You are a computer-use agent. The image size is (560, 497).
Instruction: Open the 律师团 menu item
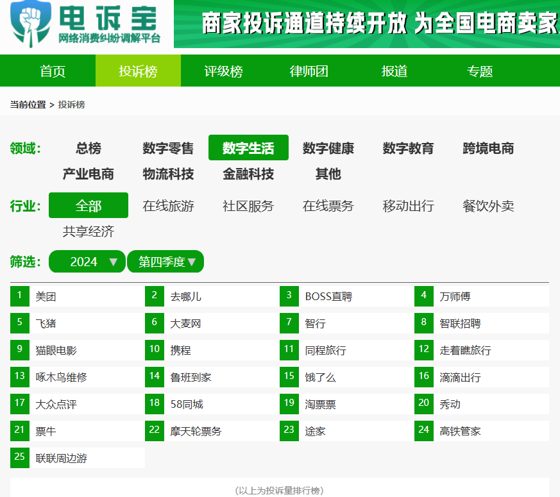(x=309, y=71)
